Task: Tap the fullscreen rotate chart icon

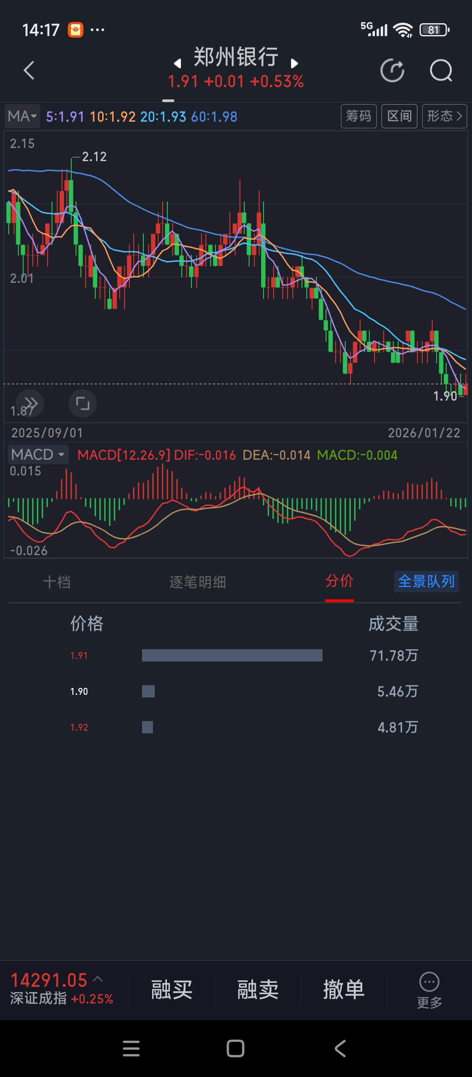Action: click(x=83, y=403)
